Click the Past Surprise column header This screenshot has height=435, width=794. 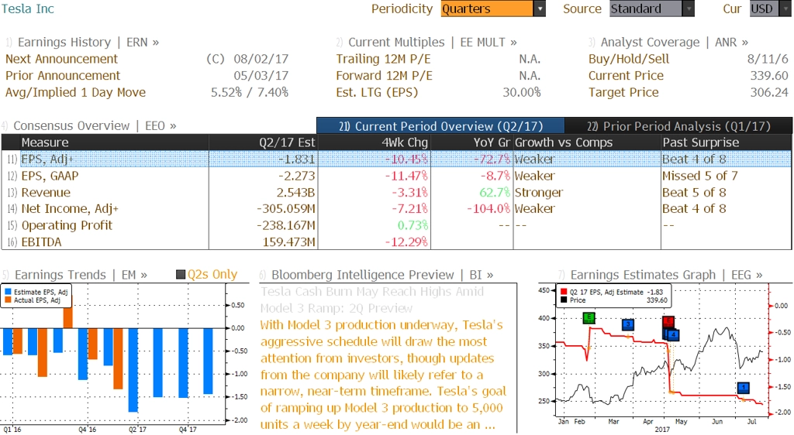click(726, 142)
